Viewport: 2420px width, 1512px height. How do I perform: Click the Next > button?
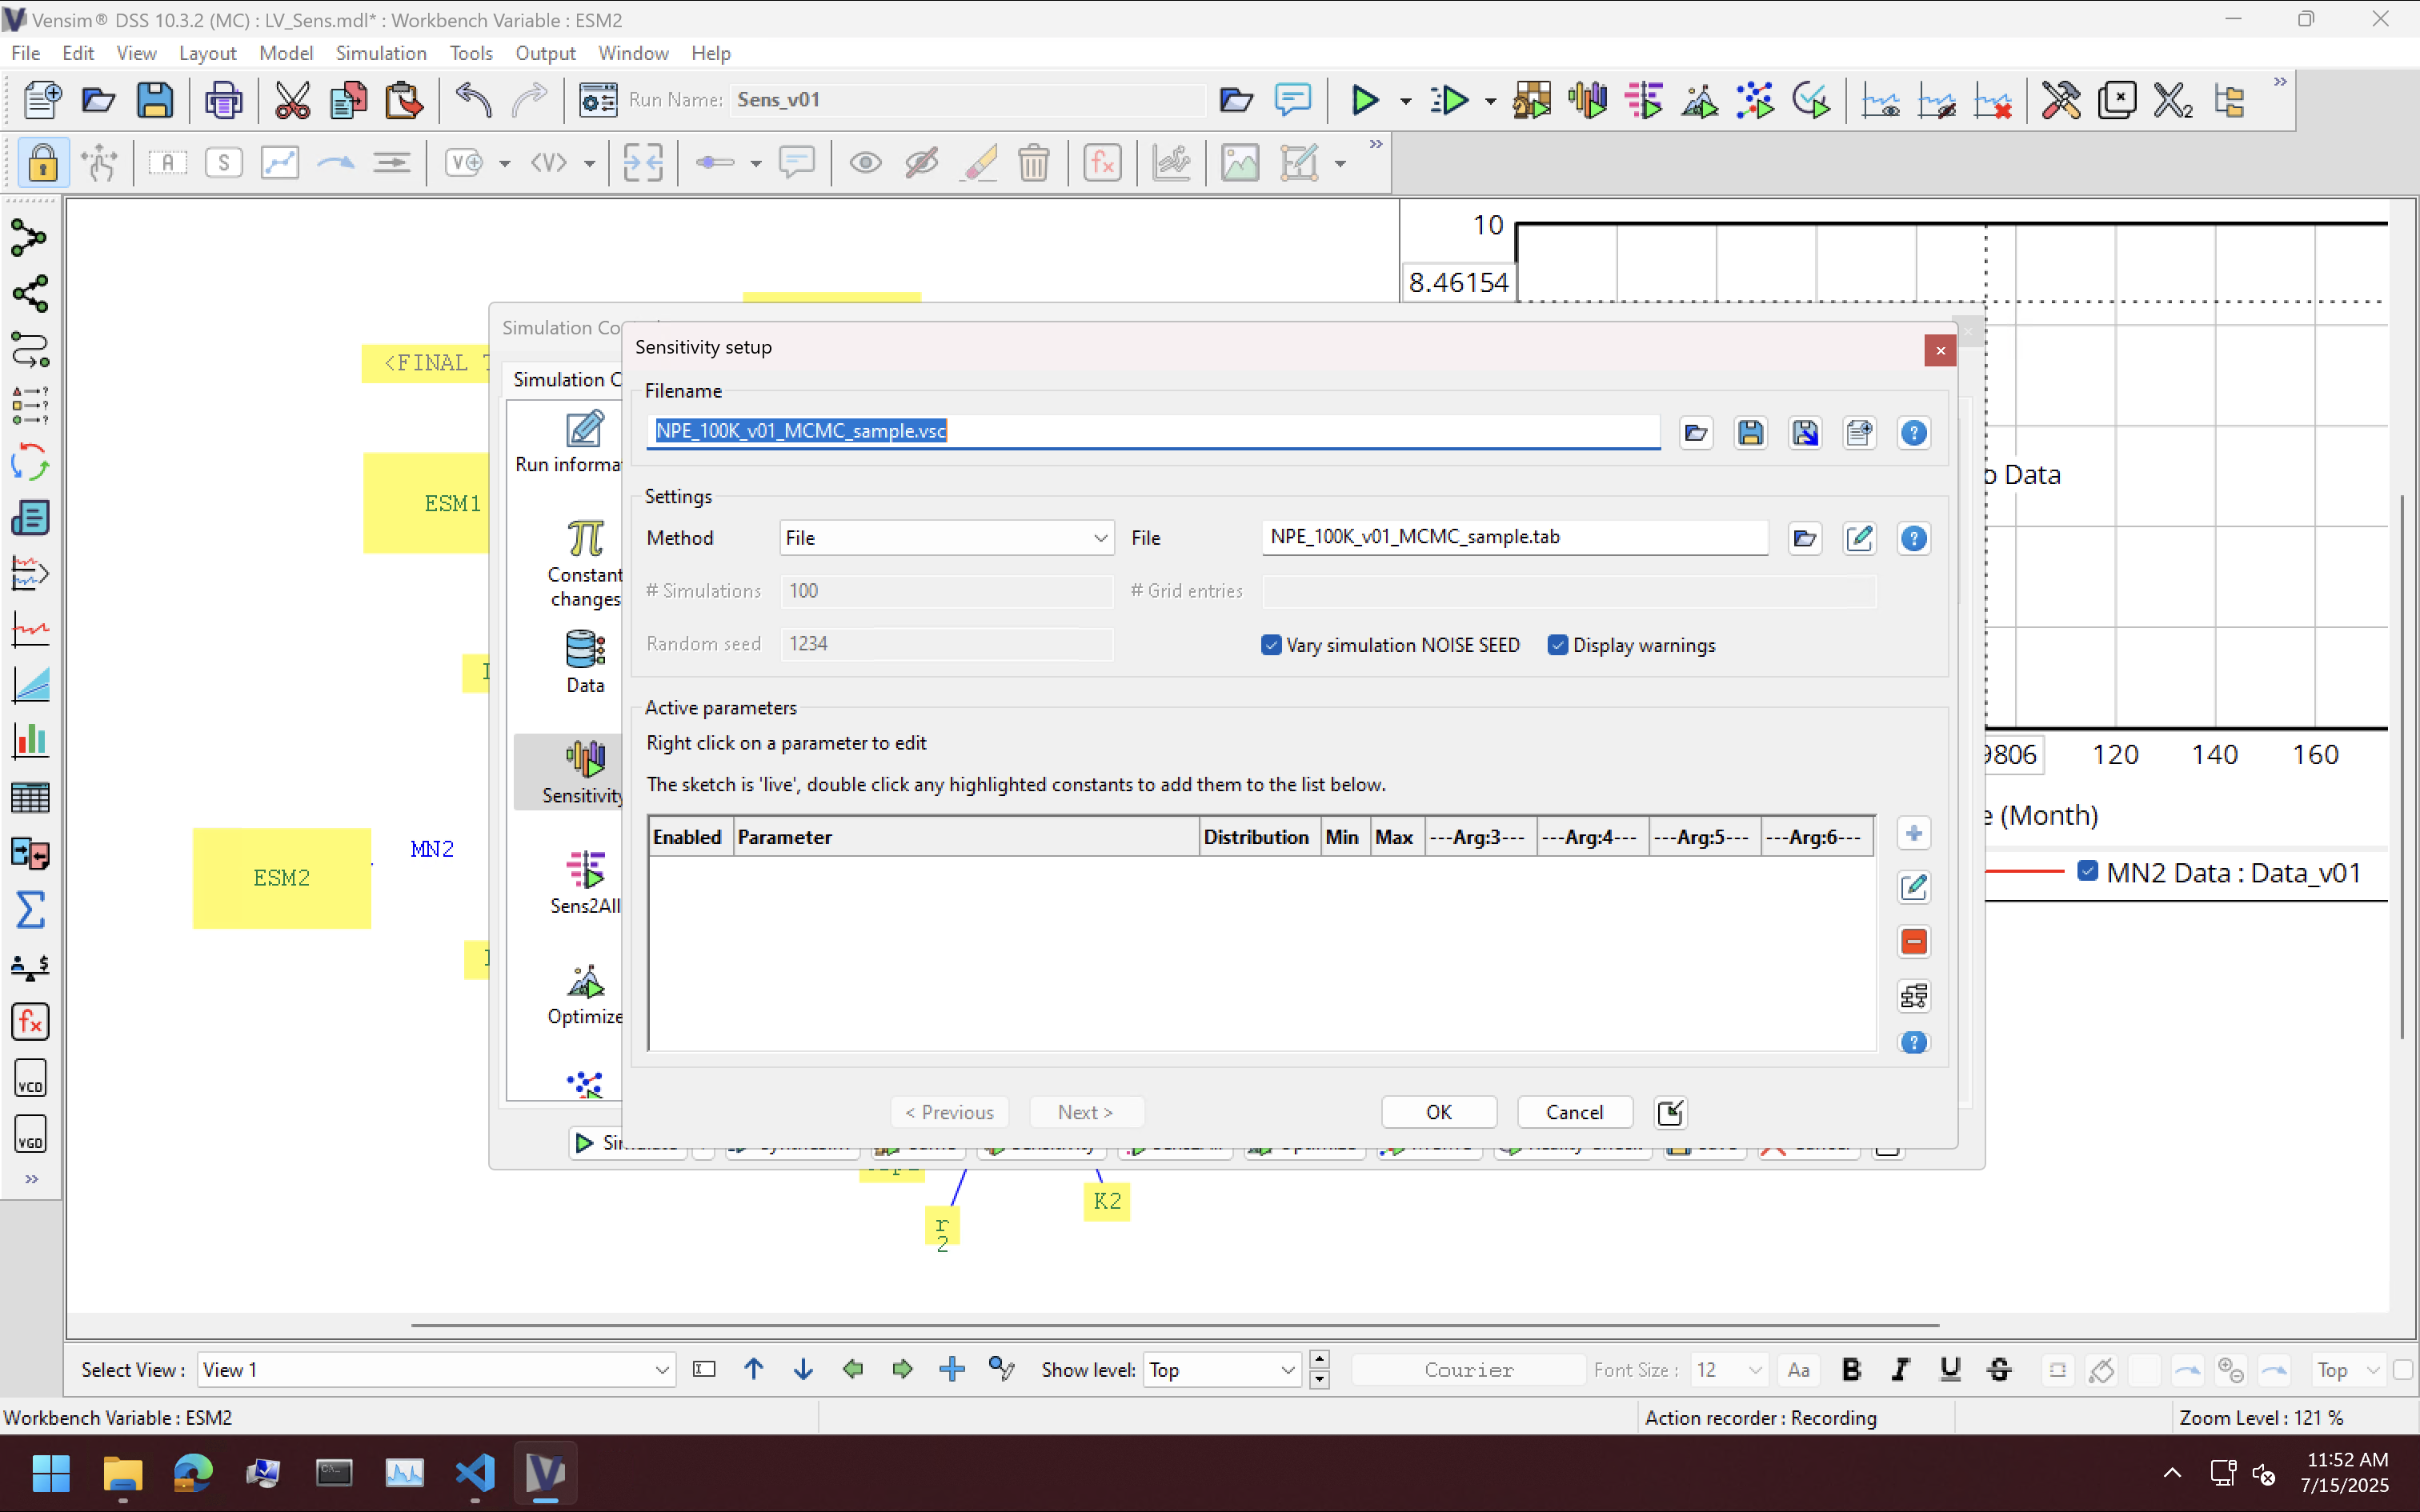point(1086,1112)
